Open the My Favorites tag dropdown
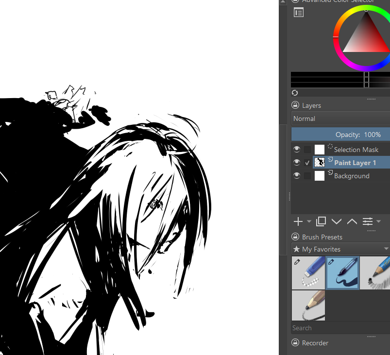The width and height of the screenshot is (390, 355). click(340, 249)
